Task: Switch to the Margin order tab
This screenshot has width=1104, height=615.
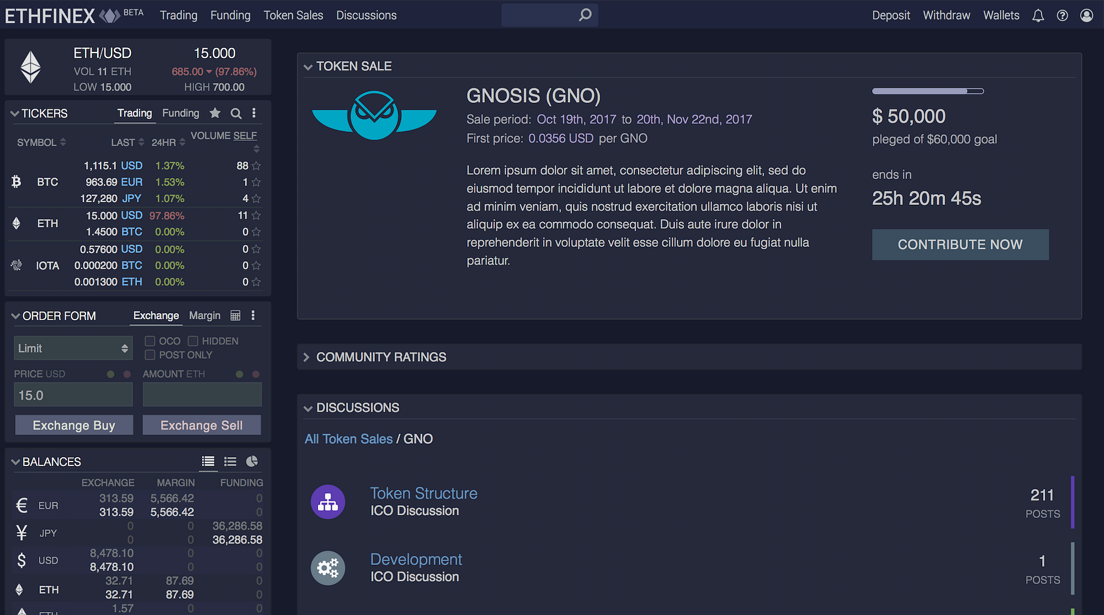Action: [204, 315]
